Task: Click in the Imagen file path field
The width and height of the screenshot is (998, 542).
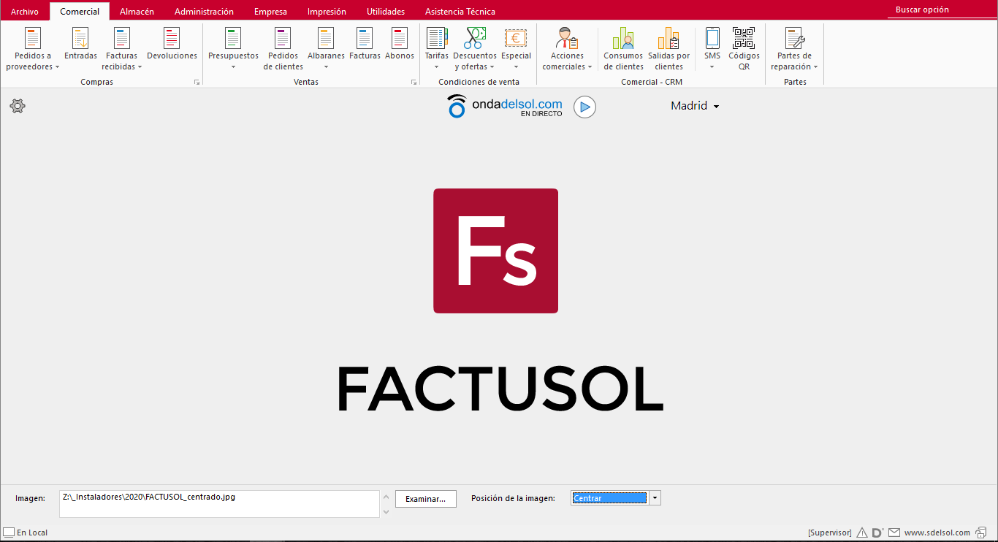Action: (219, 503)
